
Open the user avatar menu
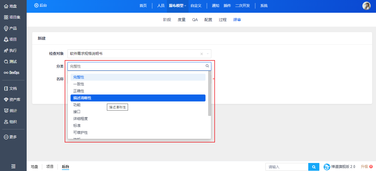pos(367,6)
